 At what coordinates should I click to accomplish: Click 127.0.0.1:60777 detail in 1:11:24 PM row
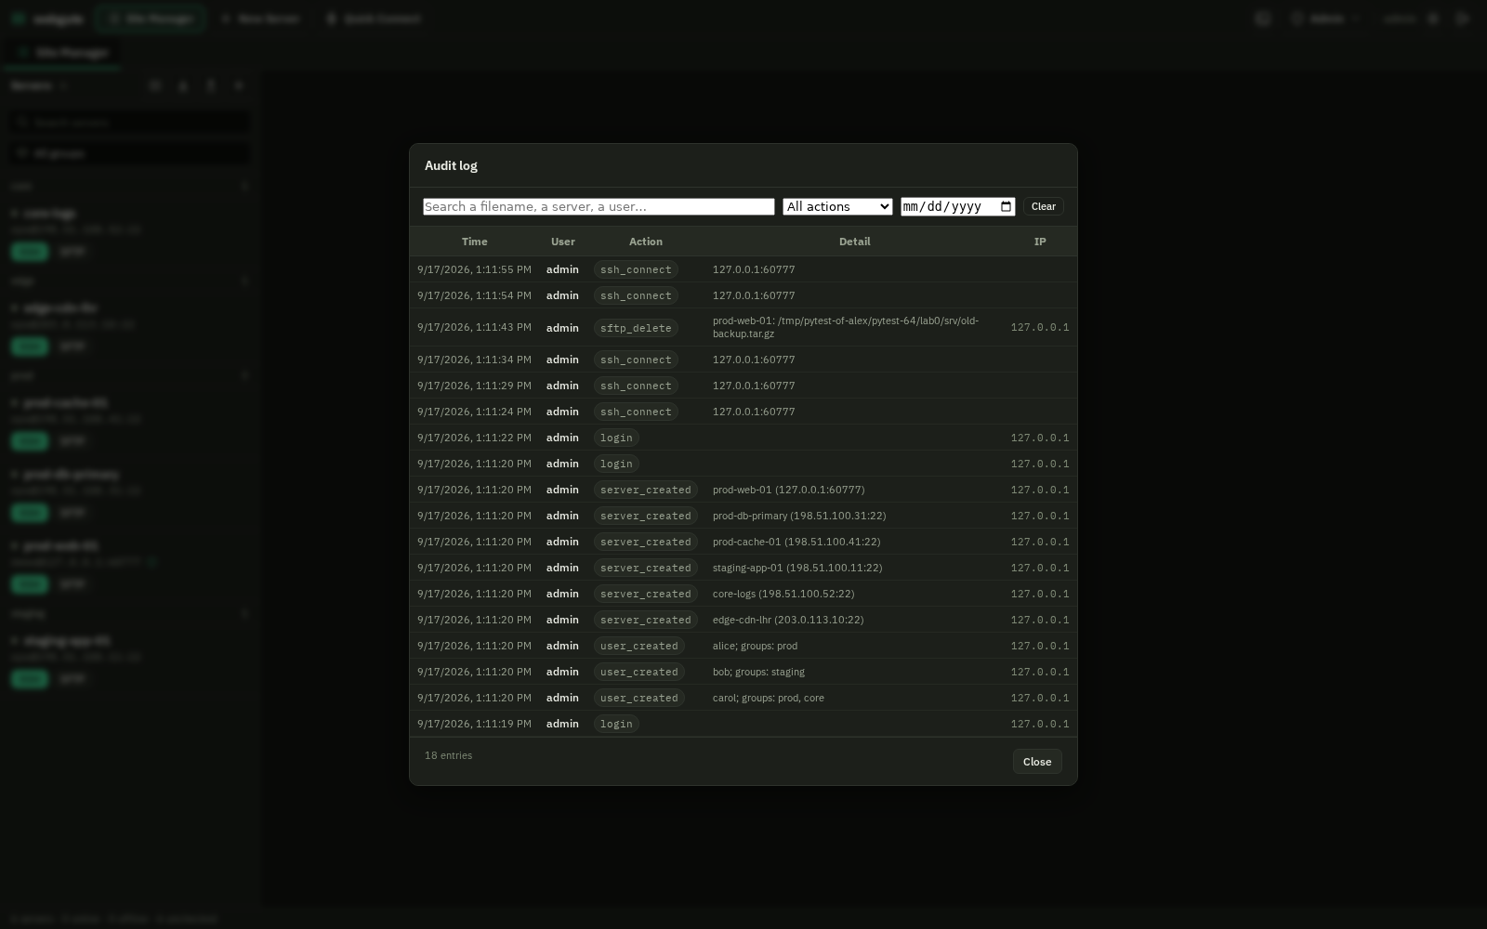point(754,412)
